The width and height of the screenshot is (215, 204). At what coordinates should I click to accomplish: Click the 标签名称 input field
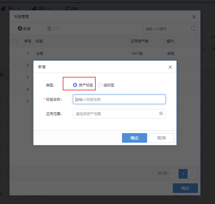coord(119,99)
